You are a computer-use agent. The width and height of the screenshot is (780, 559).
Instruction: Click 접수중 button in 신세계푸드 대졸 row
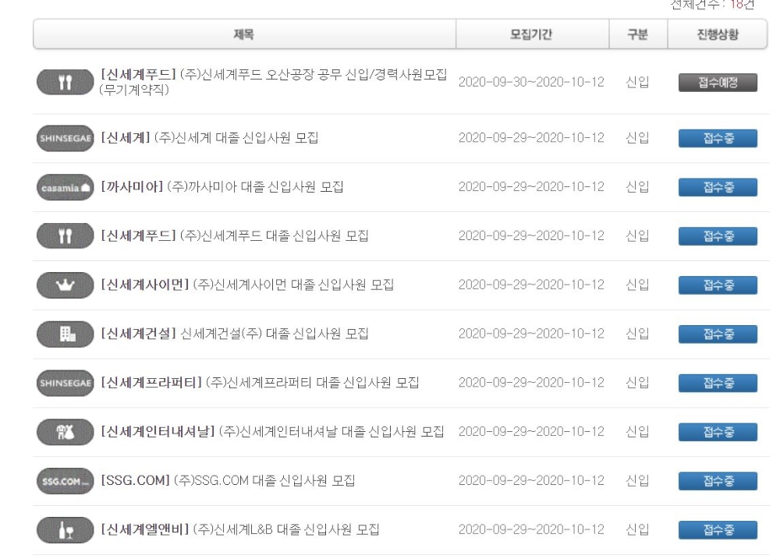(718, 236)
